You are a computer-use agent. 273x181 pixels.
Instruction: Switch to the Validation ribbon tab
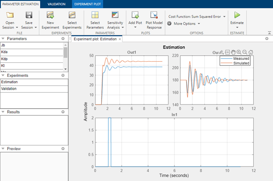(x=56, y=4)
